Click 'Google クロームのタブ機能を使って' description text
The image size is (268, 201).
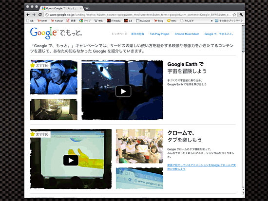pyautogui.click(x=201, y=153)
